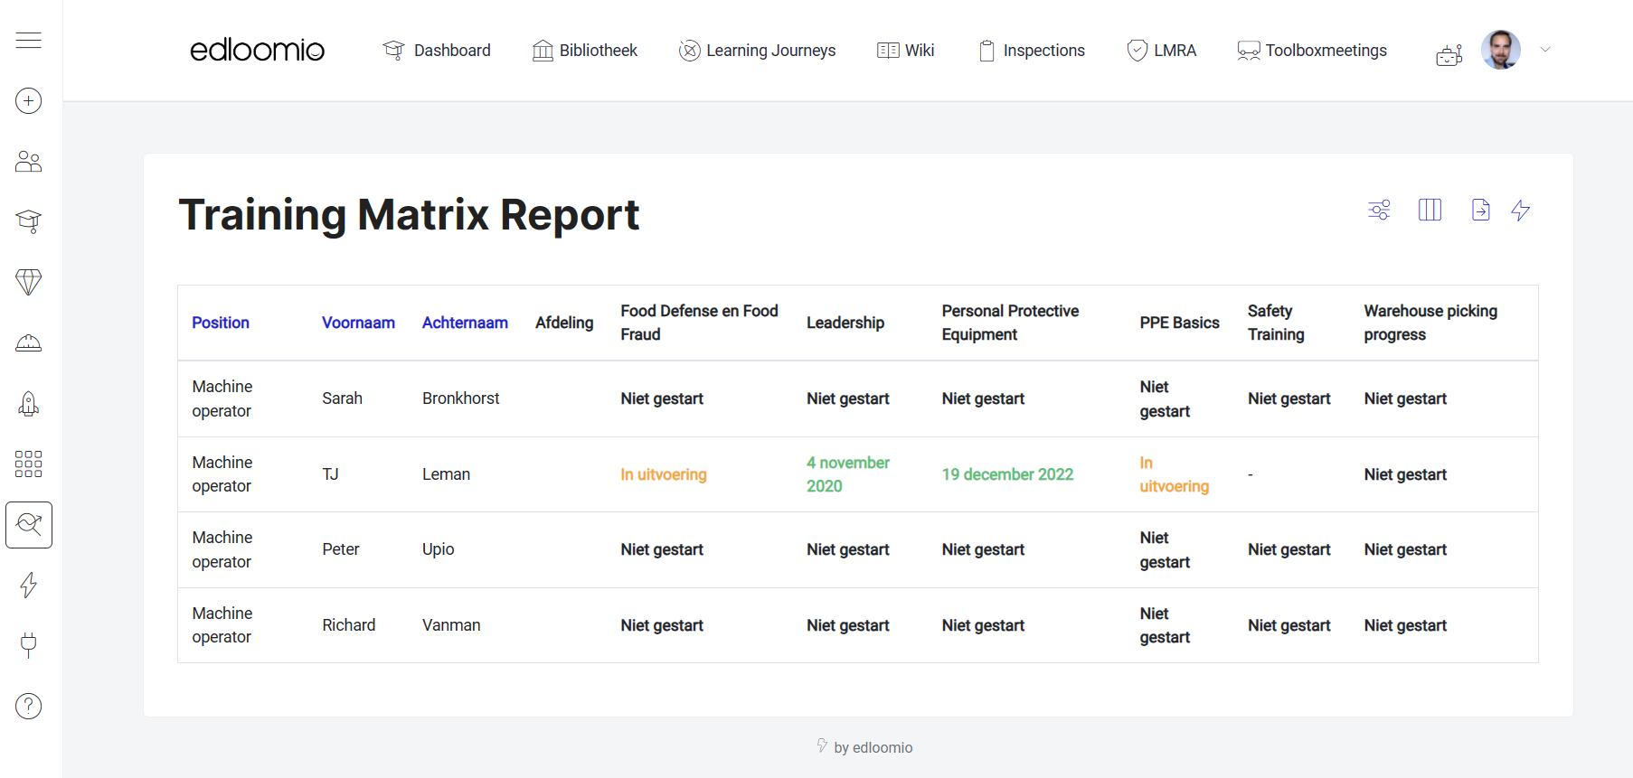Open the Dashboard menu item

pyautogui.click(x=437, y=51)
